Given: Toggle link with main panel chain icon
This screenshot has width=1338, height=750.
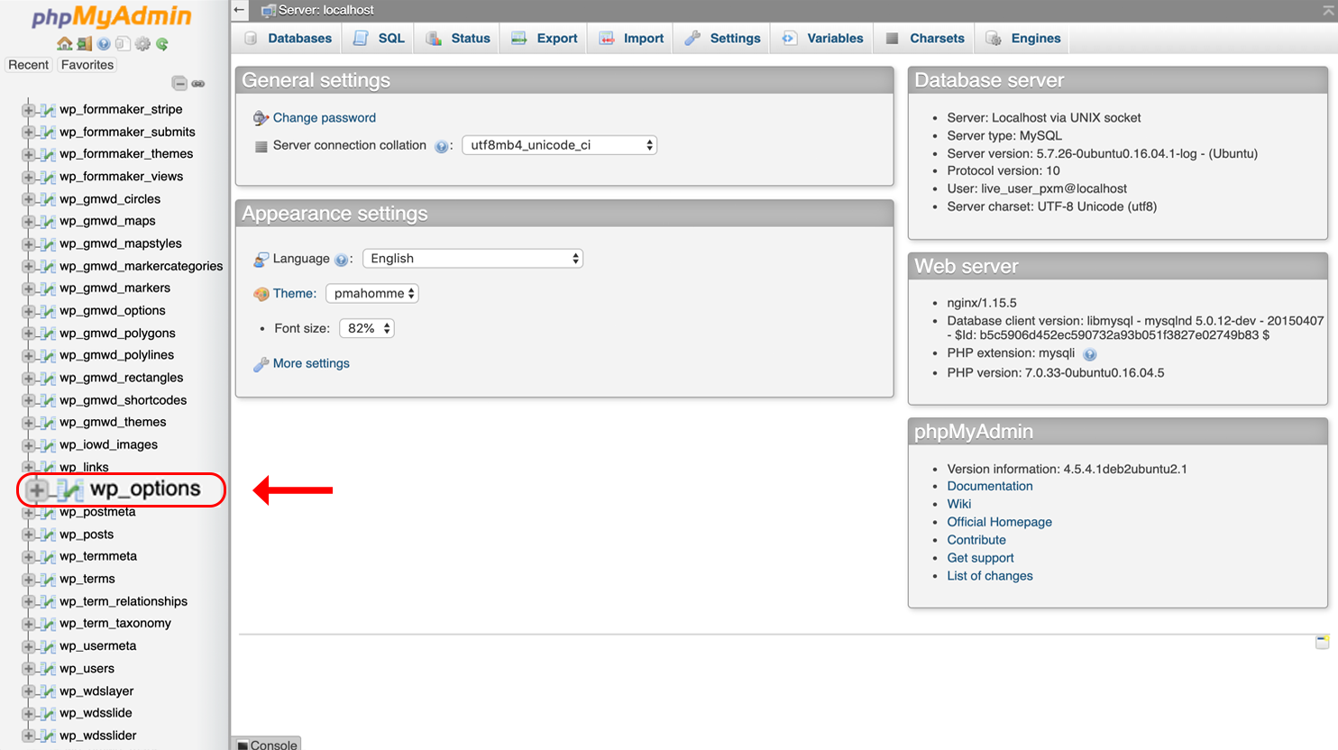Looking at the screenshot, I should [198, 83].
